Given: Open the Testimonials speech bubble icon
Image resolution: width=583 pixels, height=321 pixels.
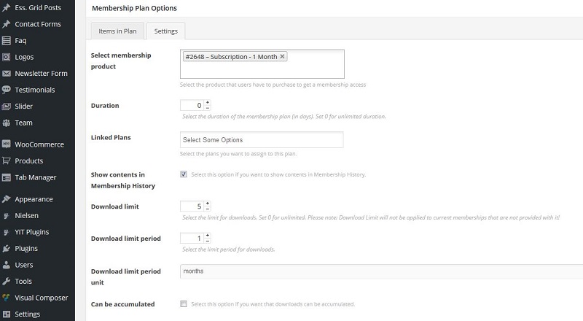Looking at the screenshot, I should coord(7,90).
